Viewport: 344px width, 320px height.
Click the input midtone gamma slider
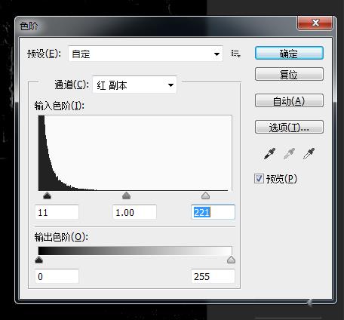pyautogui.click(x=126, y=195)
